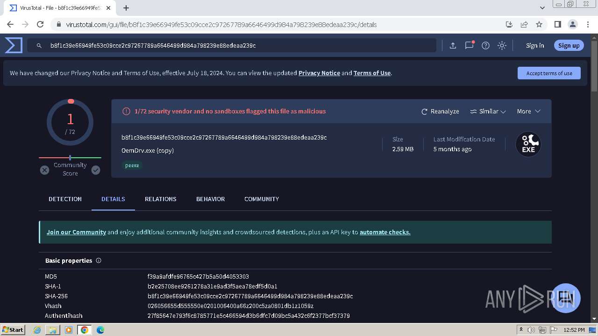Click Accept terms of use button
This screenshot has width=598, height=336.
(549, 73)
